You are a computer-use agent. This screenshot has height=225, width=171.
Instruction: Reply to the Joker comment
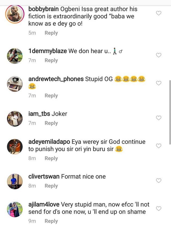point(51,123)
